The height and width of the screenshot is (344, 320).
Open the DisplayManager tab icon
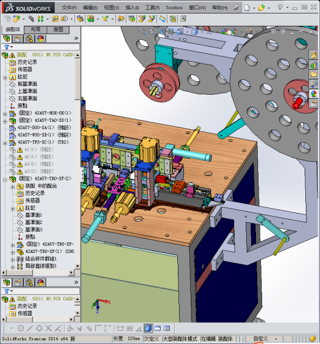point(41,39)
